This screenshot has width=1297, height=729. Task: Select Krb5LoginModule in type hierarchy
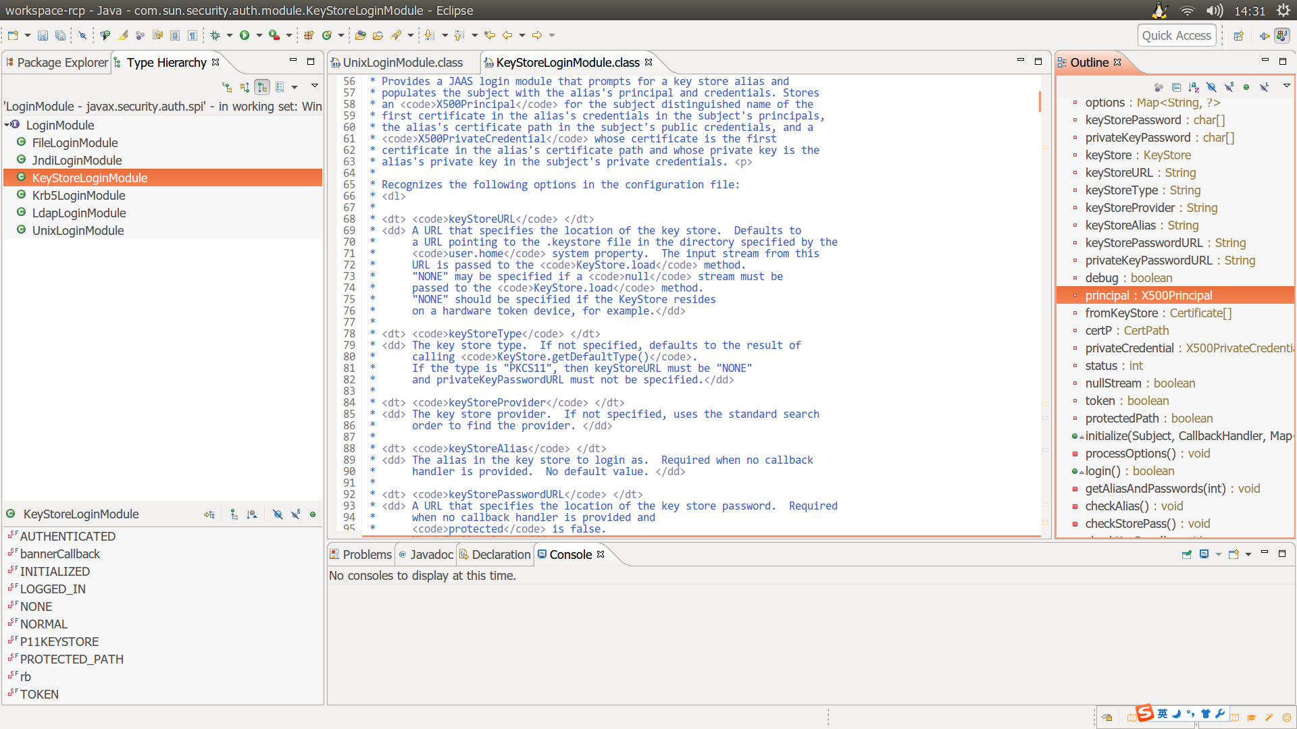(78, 195)
